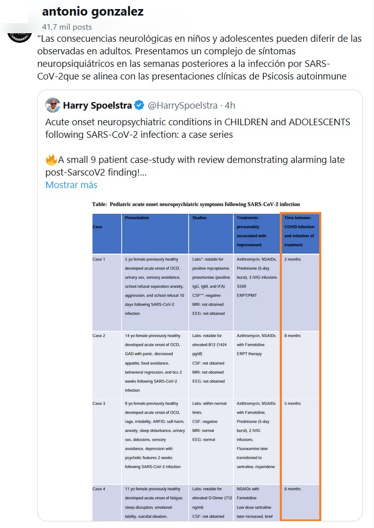Click the table title above the header row
This screenshot has width=374, height=528.
point(196,205)
